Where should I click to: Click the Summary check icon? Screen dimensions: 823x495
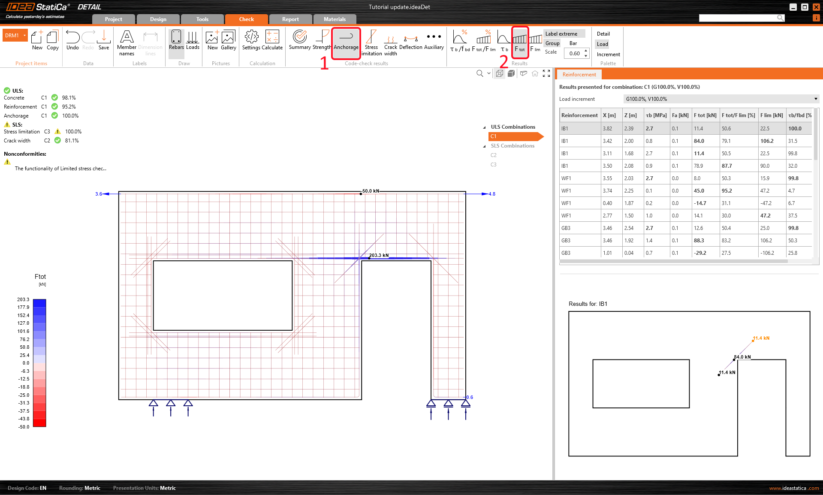(x=299, y=40)
